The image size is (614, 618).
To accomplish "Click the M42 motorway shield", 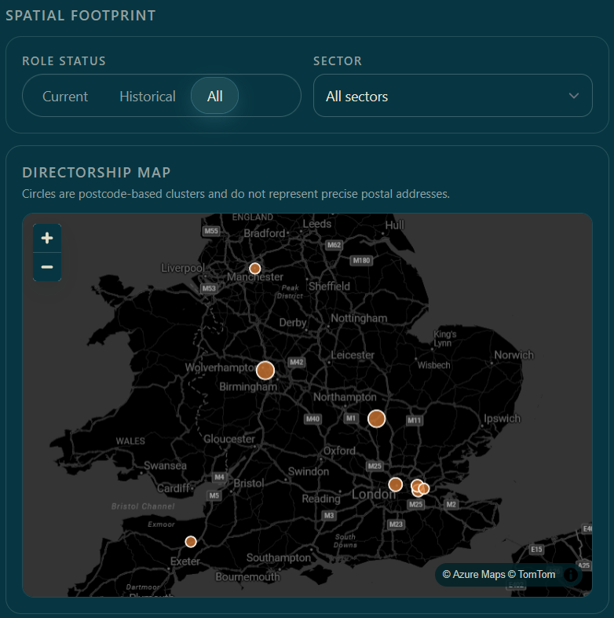I will (296, 362).
